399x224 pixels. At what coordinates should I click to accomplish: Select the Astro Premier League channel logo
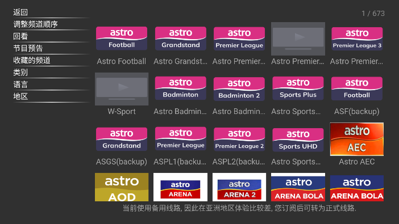coord(239,39)
